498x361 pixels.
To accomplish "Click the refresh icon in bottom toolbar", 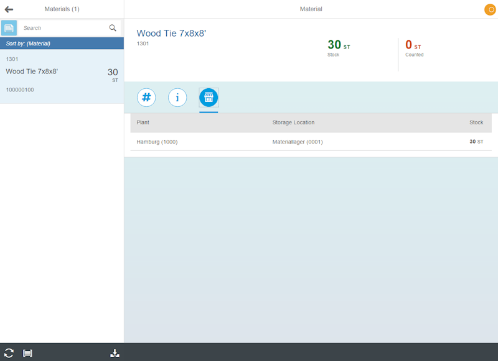I will pos(9,353).
